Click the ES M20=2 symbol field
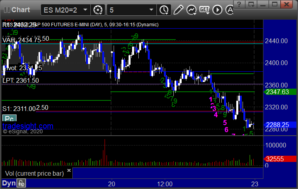 click(x=65, y=10)
